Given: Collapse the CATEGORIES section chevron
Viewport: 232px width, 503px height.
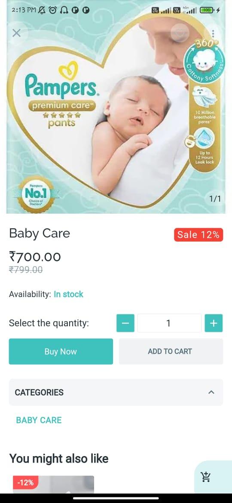Looking at the screenshot, I should click(x=211, y=392).
